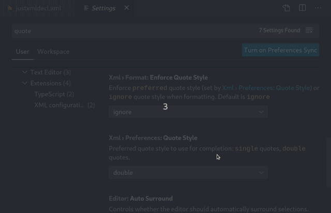The image size is (331, 213).
Task: Click the Settings tab list icon
Action: pos(86,8)
